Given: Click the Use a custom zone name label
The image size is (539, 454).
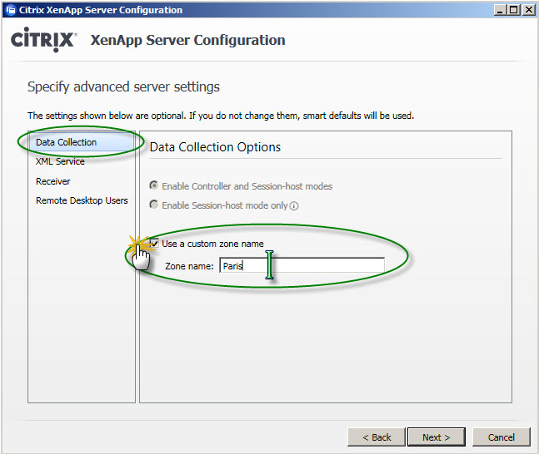Looking at the screenshot, I should 212,244.
